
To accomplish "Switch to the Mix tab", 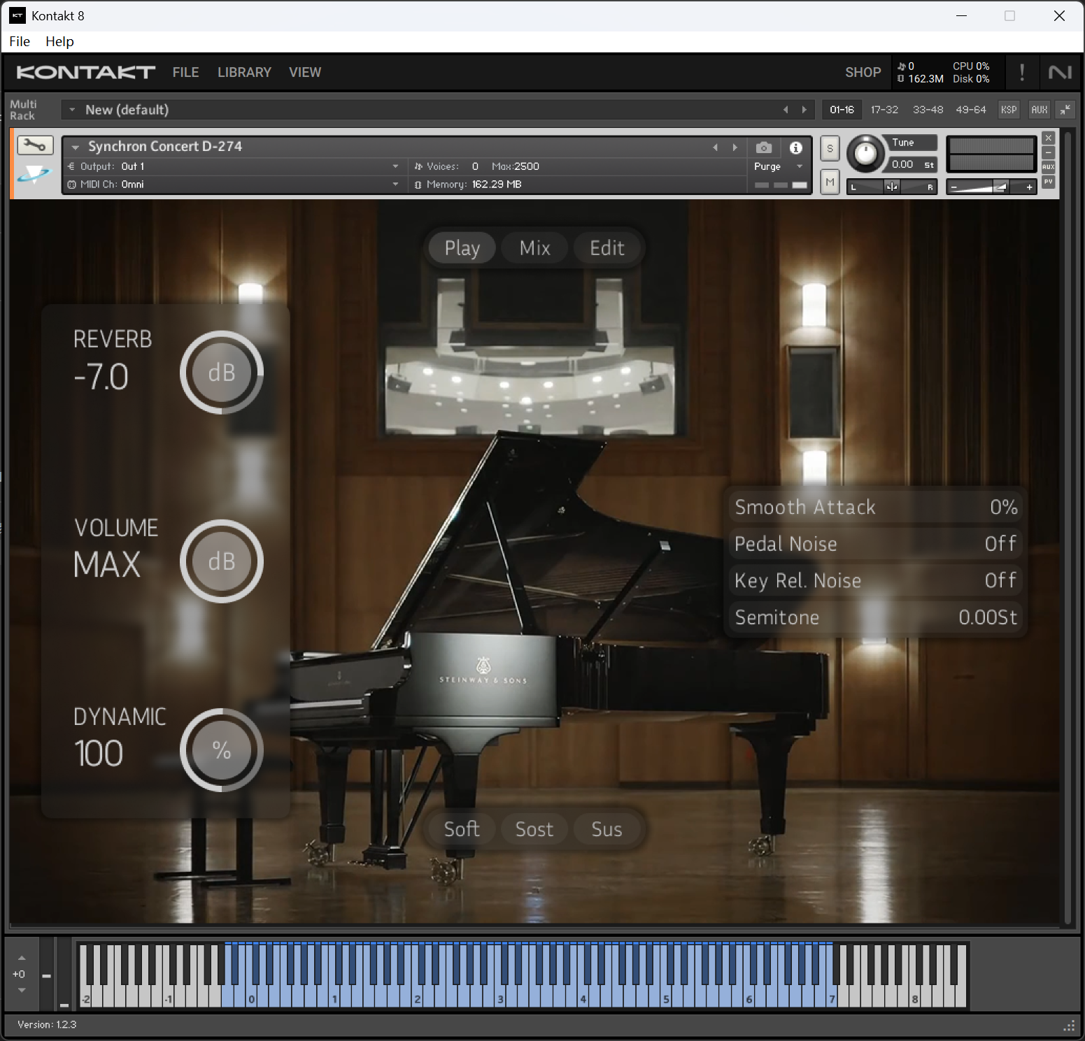I will point(534,248).
